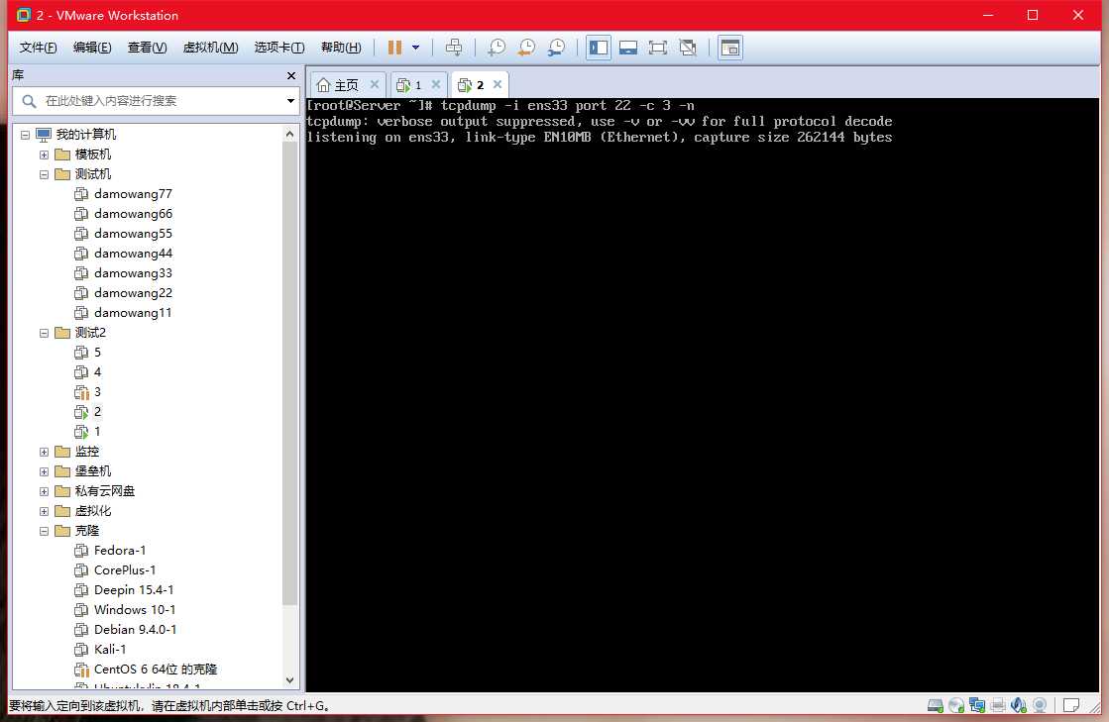Click the hard disk status icon
Viewport: 1109px width, 722px height.
point(935,705)
